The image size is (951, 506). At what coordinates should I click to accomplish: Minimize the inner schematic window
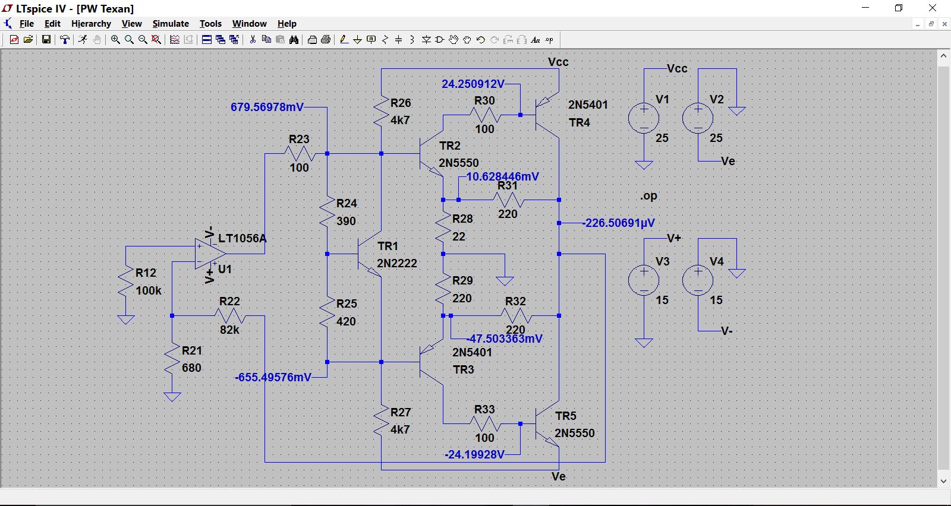point(918,24)
